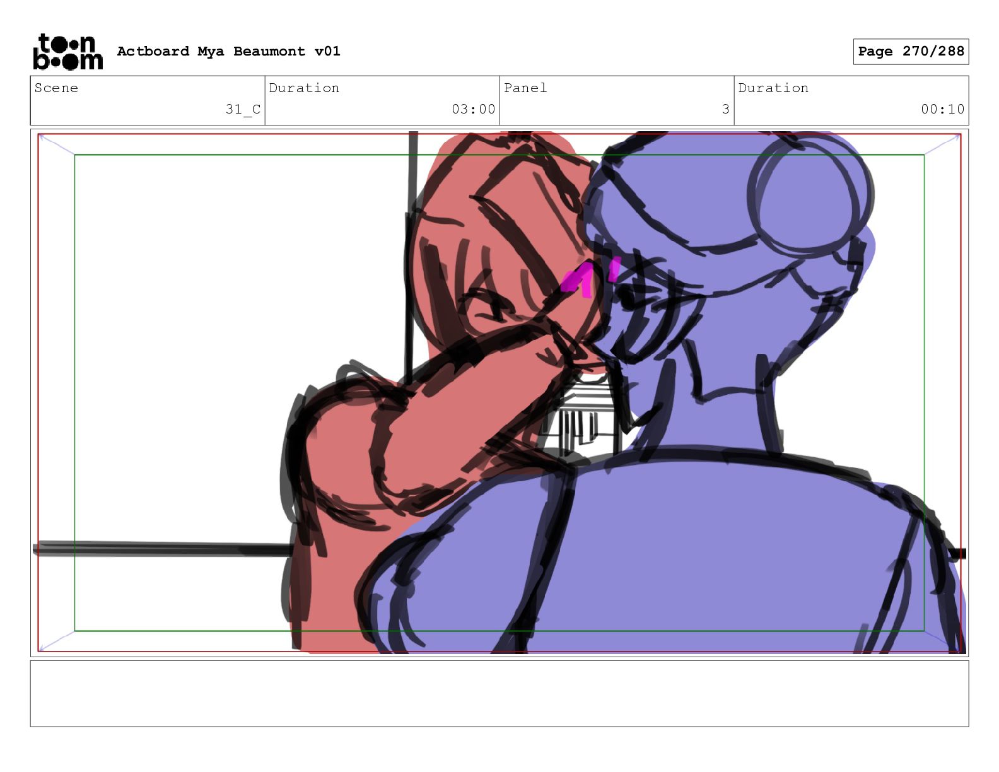The width and height of the screenshot is (999, 772).
Task: Click the storyboard panel drawing thumbnail
Action: (x=500, y=393)
